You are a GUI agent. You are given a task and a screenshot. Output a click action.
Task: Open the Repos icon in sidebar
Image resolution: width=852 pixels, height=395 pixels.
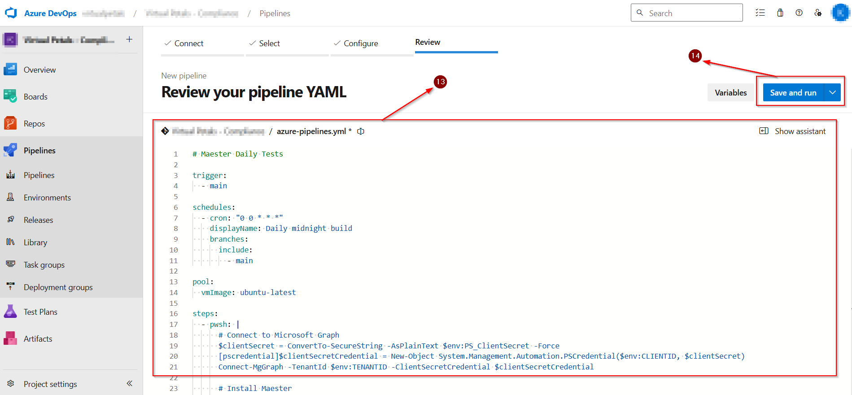(10, 123)
